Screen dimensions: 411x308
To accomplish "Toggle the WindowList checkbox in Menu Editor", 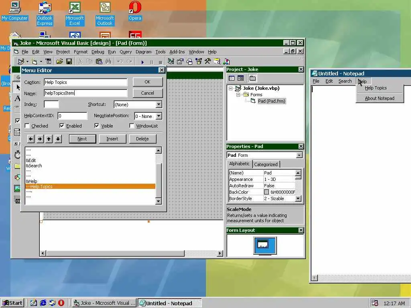I will click(x=132, y=126).
